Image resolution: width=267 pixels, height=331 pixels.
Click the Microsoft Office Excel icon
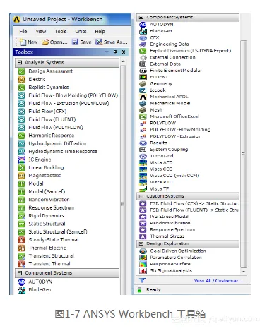click(x=143, y=116)
